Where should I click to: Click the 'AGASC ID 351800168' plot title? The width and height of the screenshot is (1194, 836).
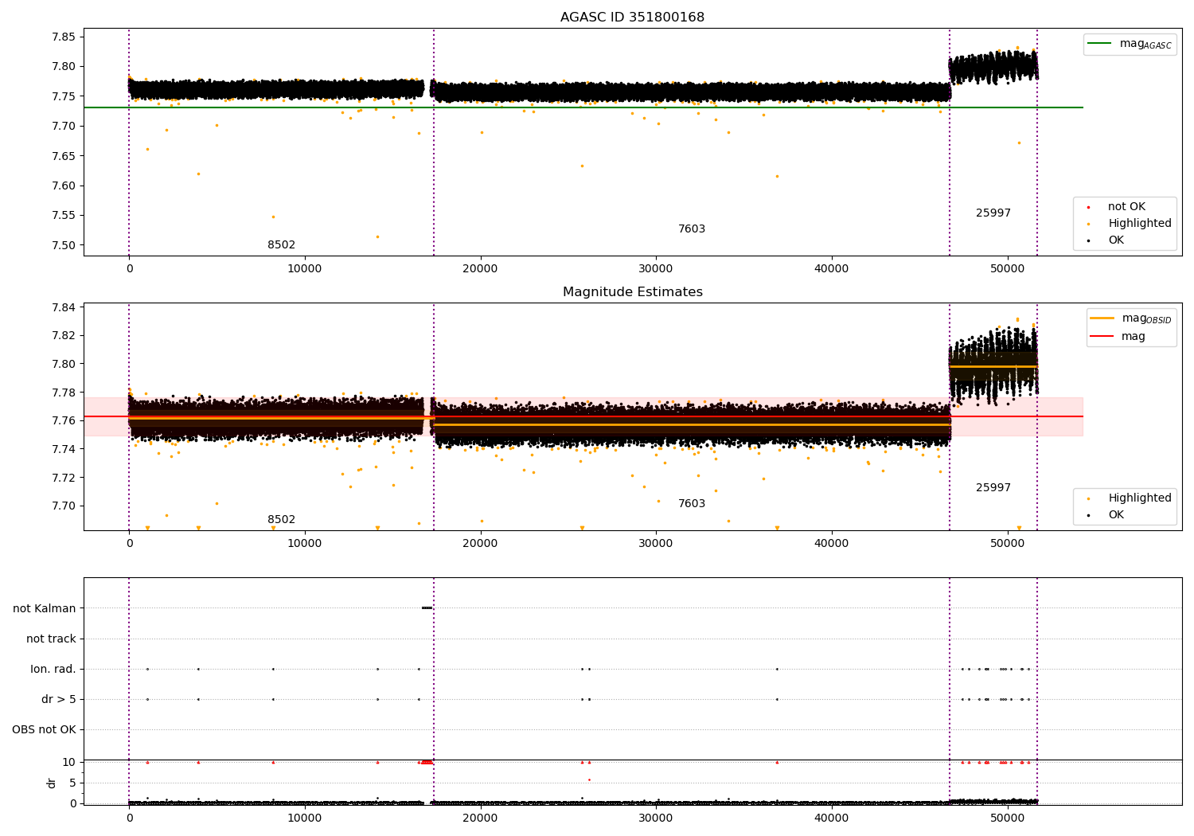point(632,18)
